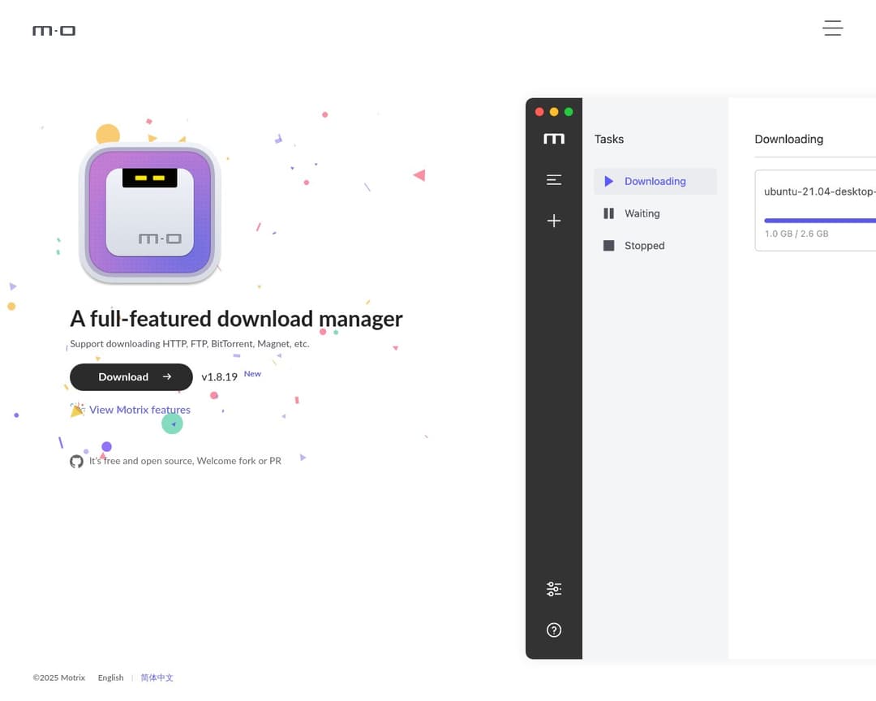The height and width of the screenshot is (701, 876).
Task: Select the Waiting task category
Action: click(x=655, y=213)
